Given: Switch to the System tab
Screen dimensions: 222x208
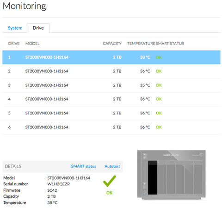Looking at the screenshot, I should pos(15,28).
